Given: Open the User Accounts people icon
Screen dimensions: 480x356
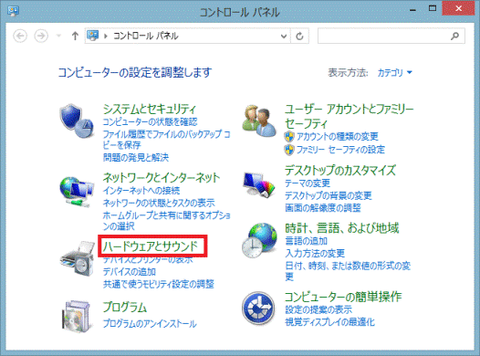Looking at the screenshot, I should pos(259,120).
